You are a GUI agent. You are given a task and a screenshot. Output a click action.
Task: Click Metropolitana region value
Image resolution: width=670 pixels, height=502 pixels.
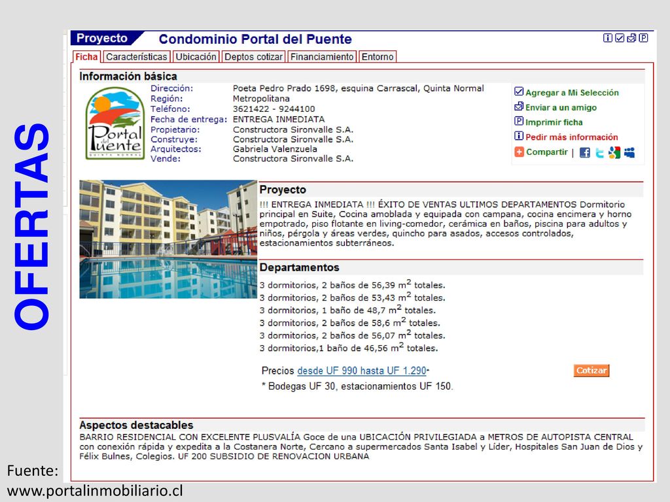pos(261,99)
